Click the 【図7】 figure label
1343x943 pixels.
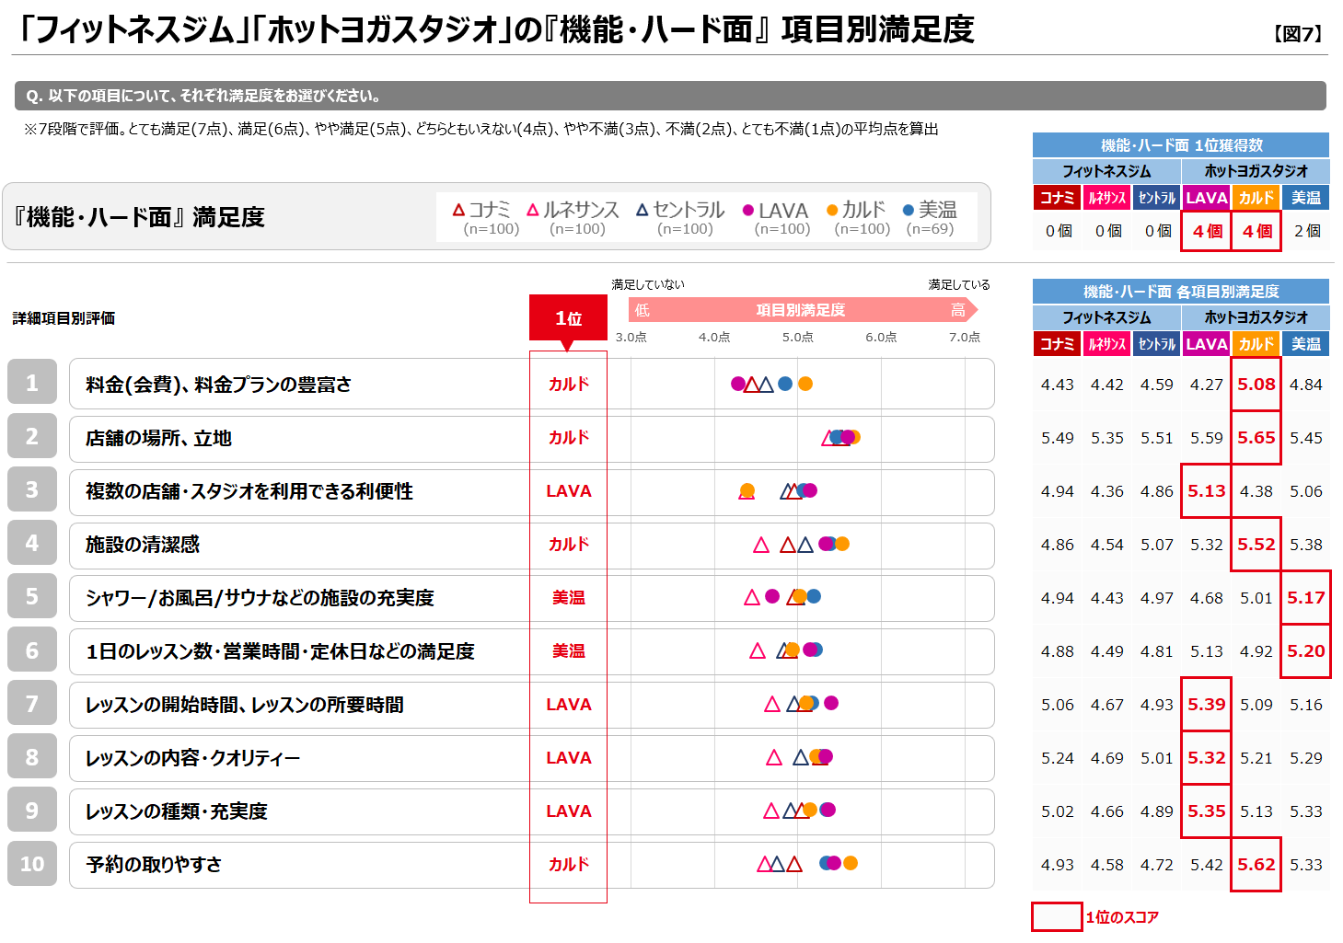(1298, 34)
